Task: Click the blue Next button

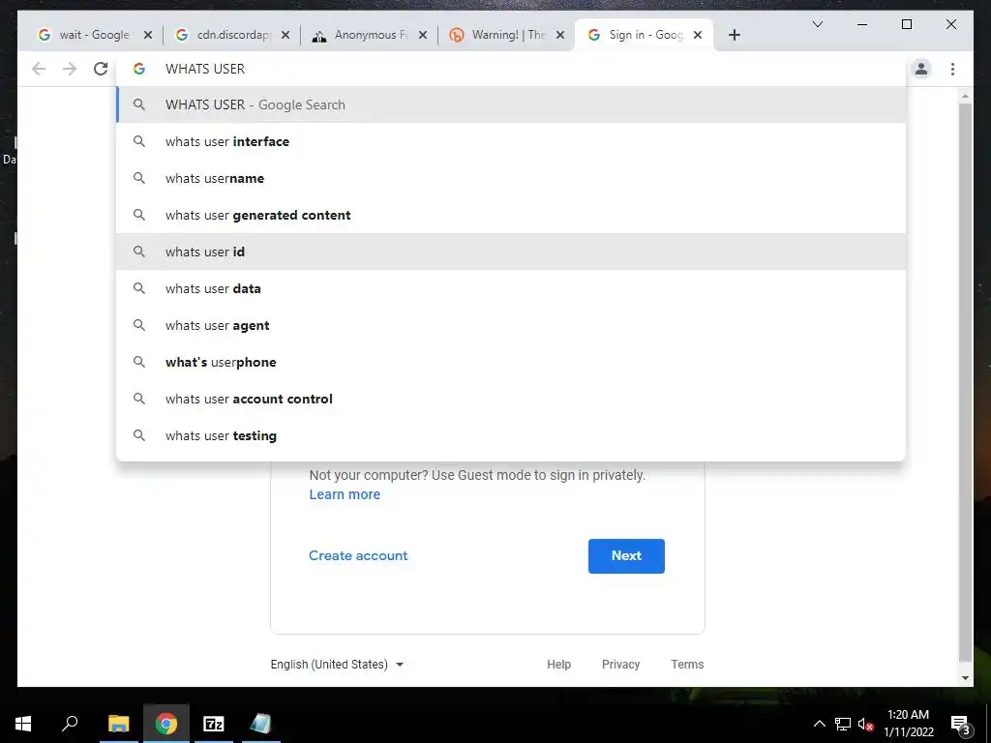Action: (x=626, y=556)
